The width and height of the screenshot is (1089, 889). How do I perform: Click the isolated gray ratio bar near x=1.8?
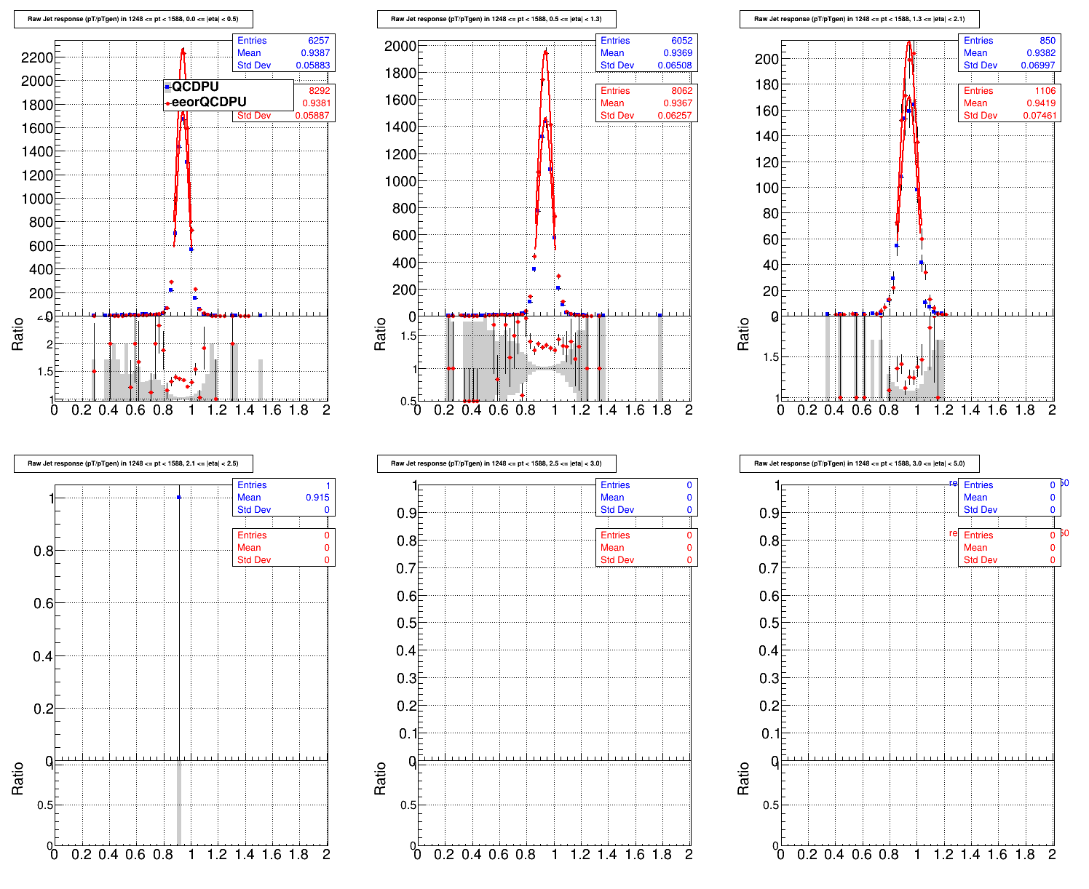point(660,358)
